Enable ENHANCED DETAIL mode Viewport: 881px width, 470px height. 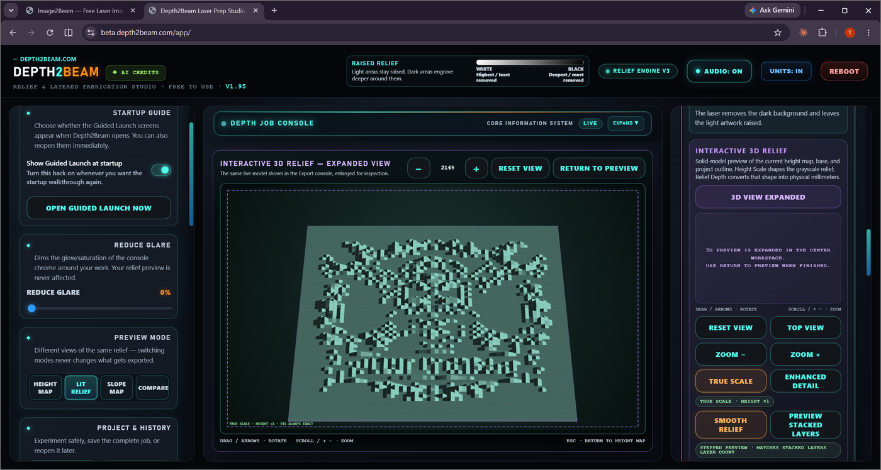click(805, 381)
